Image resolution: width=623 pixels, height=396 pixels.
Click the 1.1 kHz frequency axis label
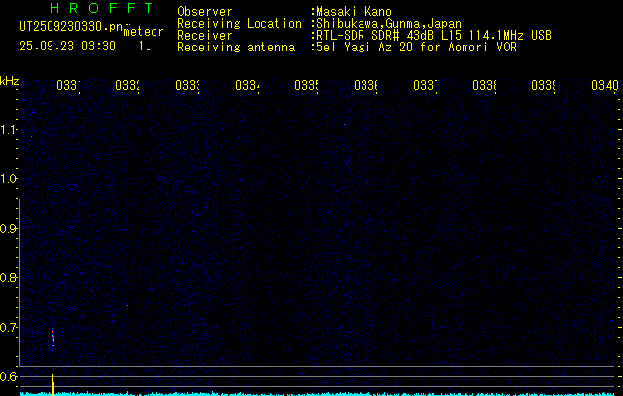click(7, 129)
